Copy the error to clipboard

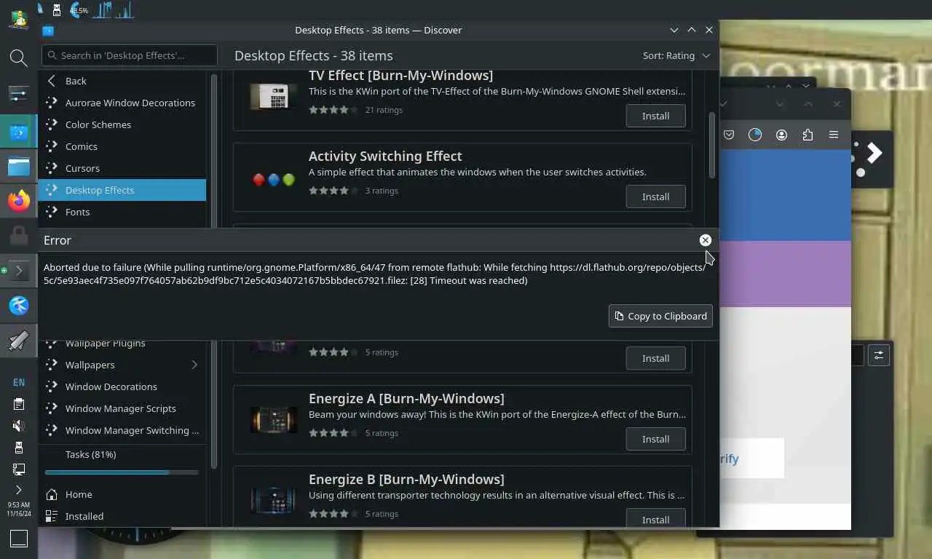(x=660, y=316)
